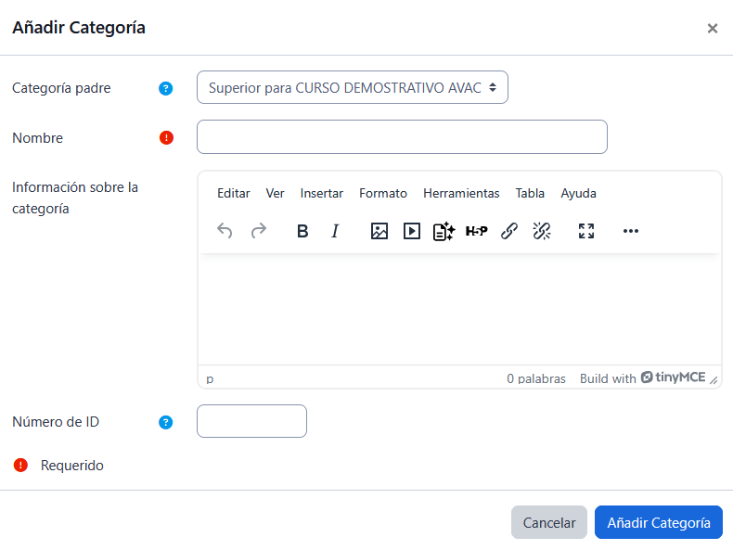Click the Añadir Categoría submit button

[x=658, y=522]
